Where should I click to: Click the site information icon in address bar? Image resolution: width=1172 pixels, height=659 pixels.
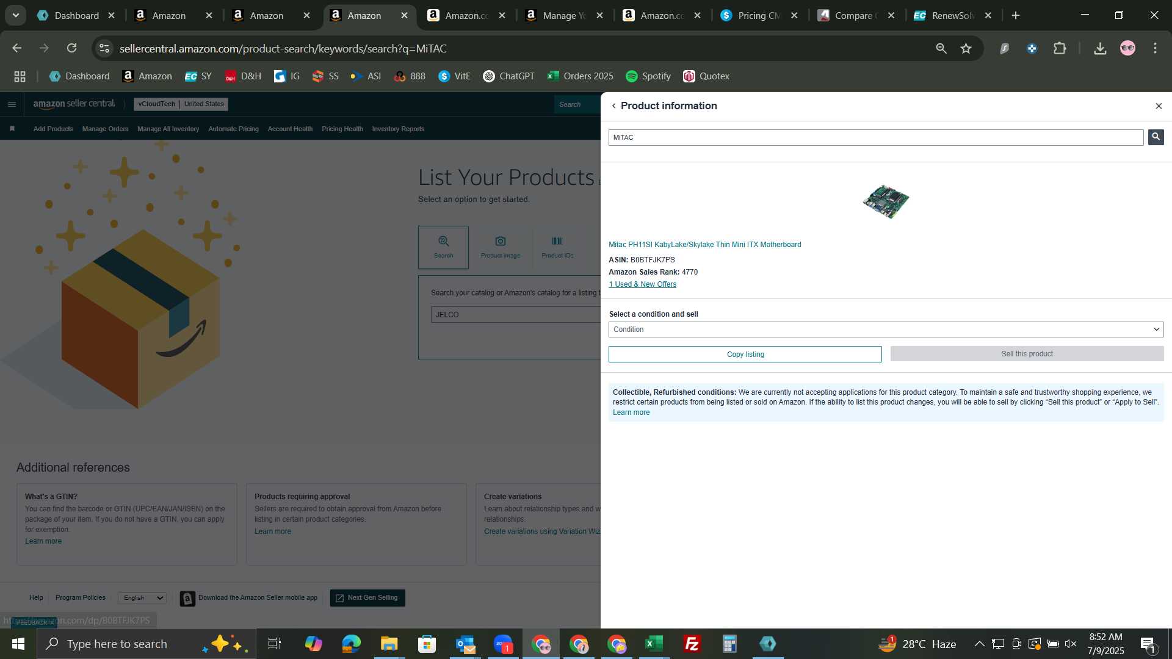tap(104, 48)
